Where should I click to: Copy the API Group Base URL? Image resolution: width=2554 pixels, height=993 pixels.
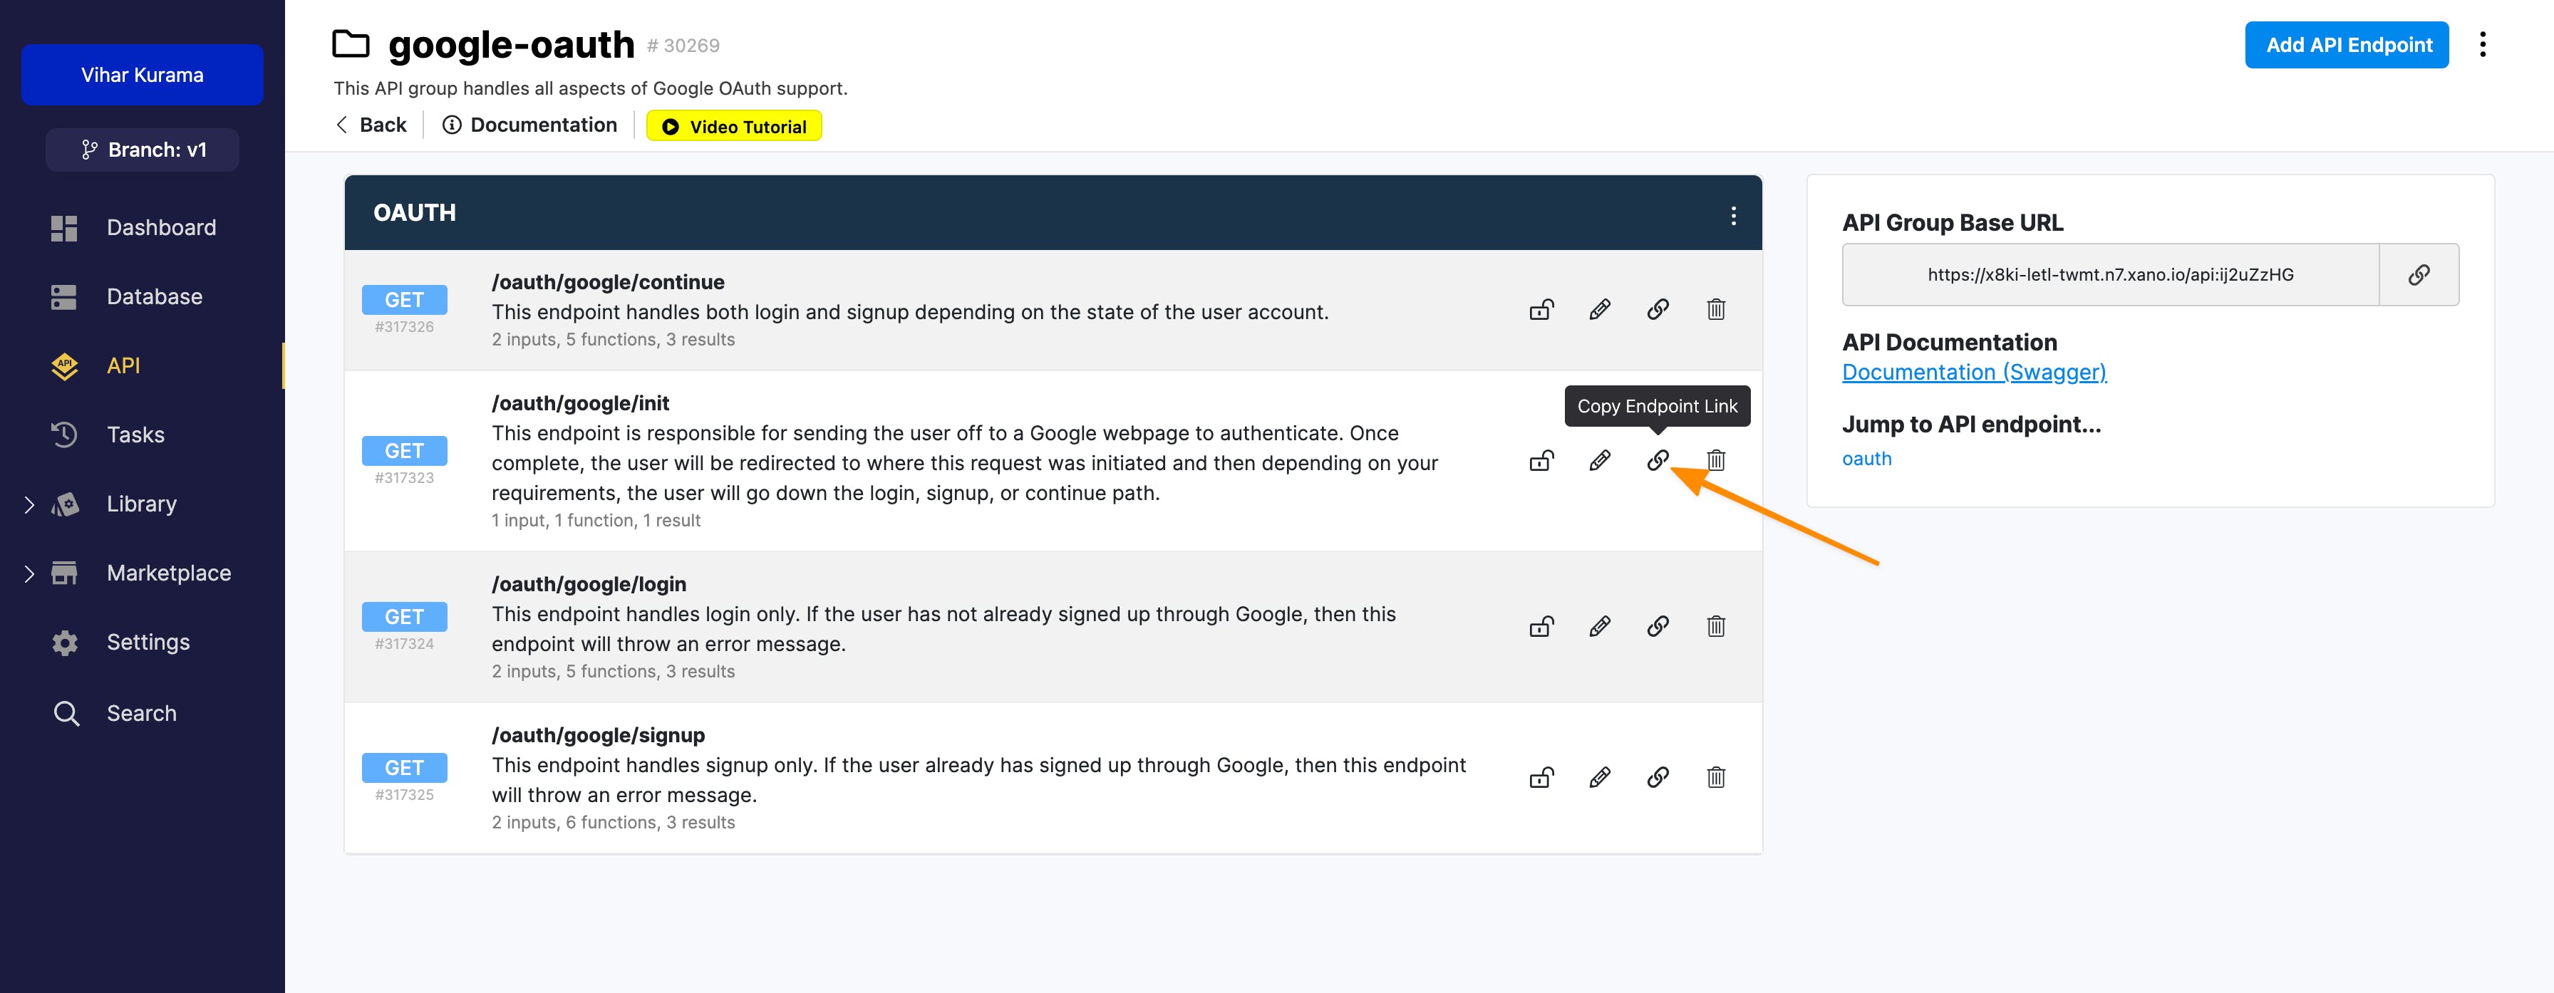[2418, 274]
